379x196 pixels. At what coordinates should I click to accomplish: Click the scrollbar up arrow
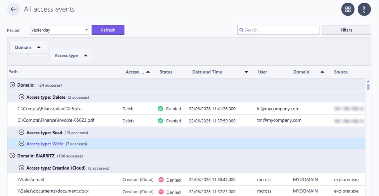[368, 82]
